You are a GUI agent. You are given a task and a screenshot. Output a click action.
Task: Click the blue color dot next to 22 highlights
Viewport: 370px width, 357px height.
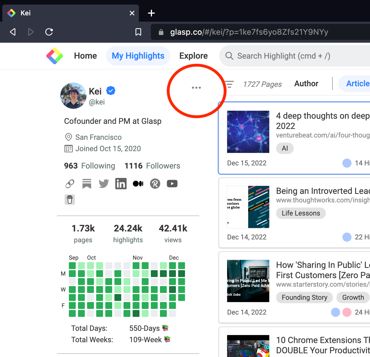click(347, 237)
